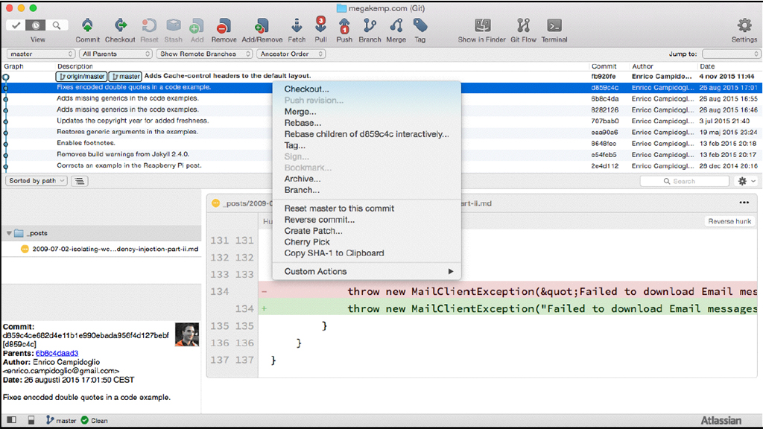Open the master branch filter dropdown

[41, 54]
